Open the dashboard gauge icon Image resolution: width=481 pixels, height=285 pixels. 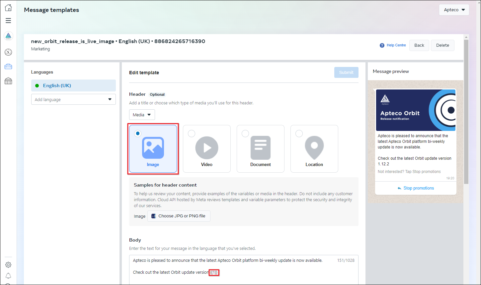[x=8, y=52]
